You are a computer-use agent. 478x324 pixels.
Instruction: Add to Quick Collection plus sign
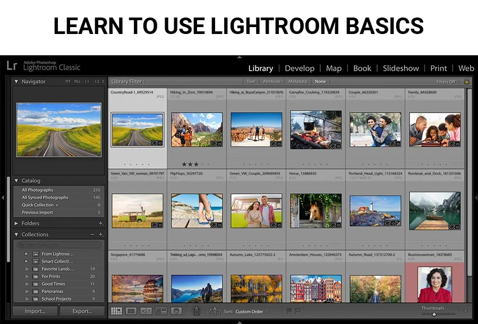57,205
